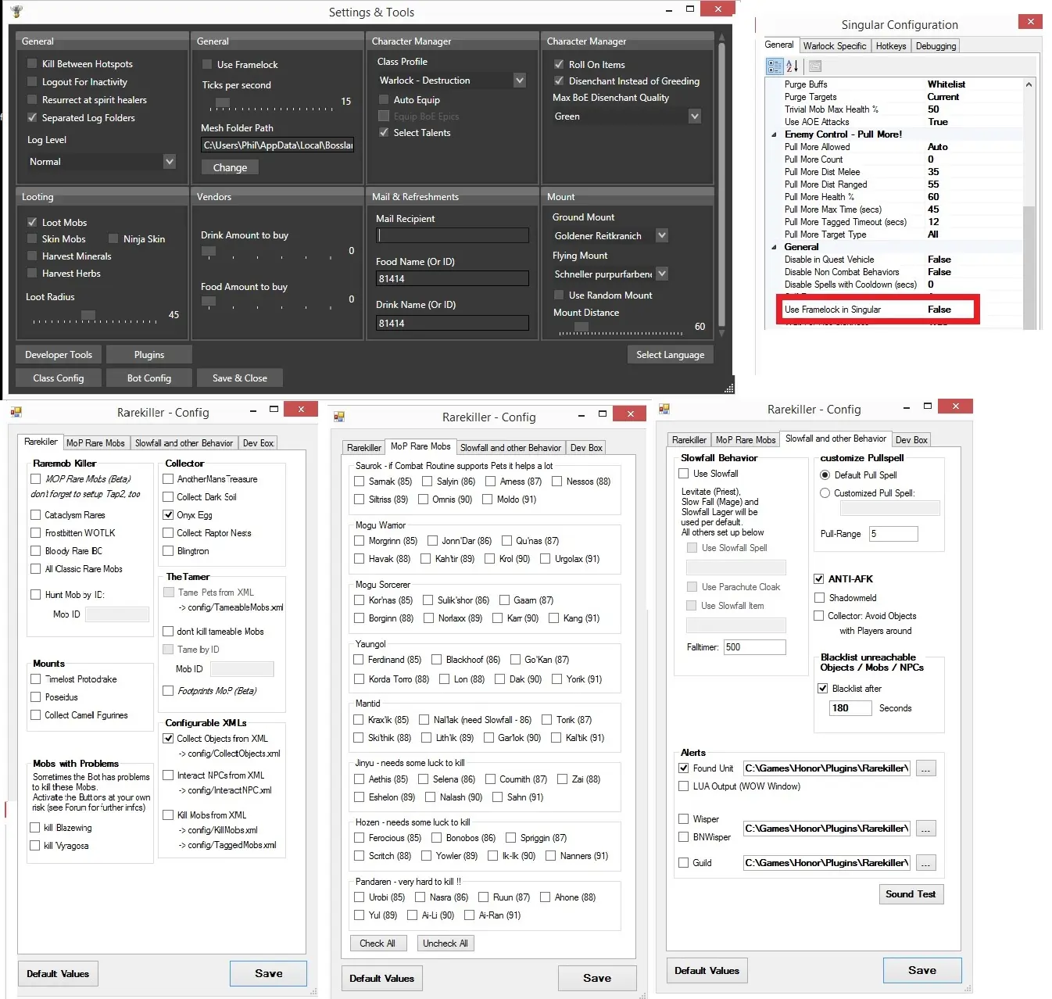1052x999 pixels.
Task: Toggle the Onyx Egg collector option
Action: coord(168,515)
